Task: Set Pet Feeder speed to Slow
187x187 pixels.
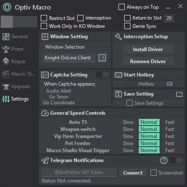Action: [128, 143]
